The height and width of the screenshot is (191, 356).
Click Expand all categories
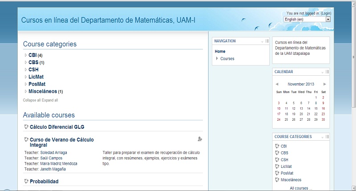[50, 100]
